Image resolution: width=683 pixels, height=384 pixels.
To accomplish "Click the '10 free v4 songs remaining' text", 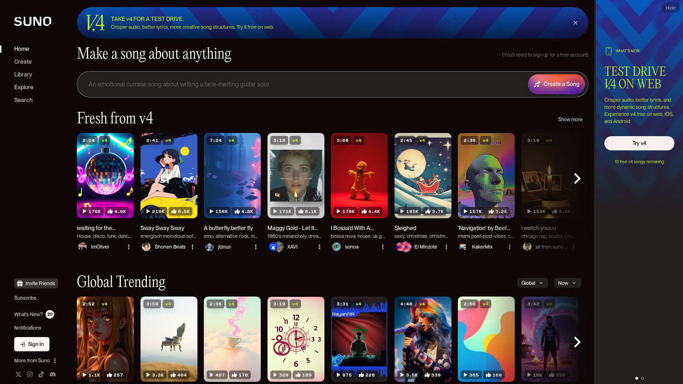I will click(x=639, y=162).
